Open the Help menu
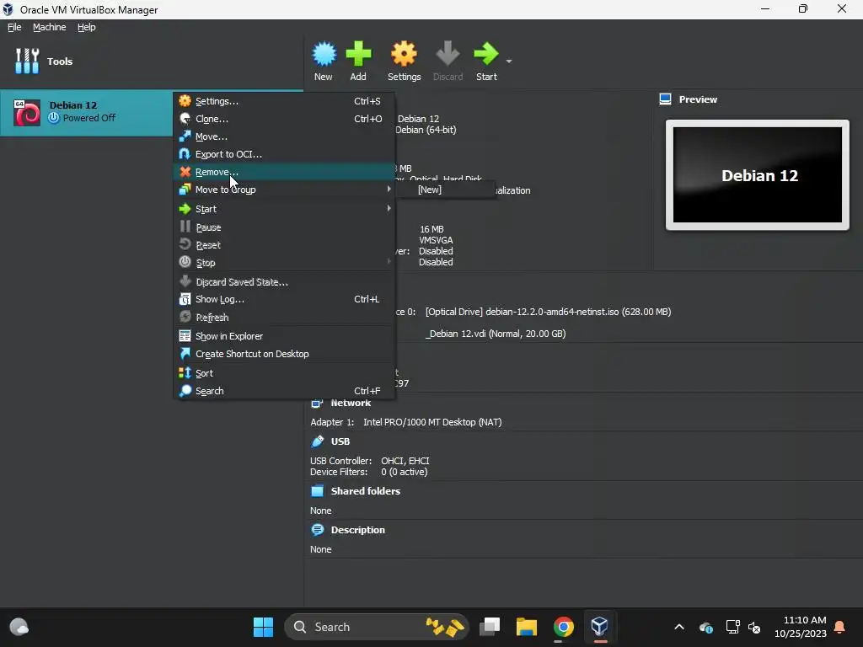863x647 pixels. click(x=87, y=27)
